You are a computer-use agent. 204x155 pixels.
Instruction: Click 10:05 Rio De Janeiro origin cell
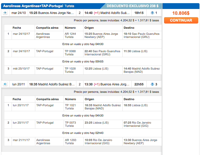[103, 142]
